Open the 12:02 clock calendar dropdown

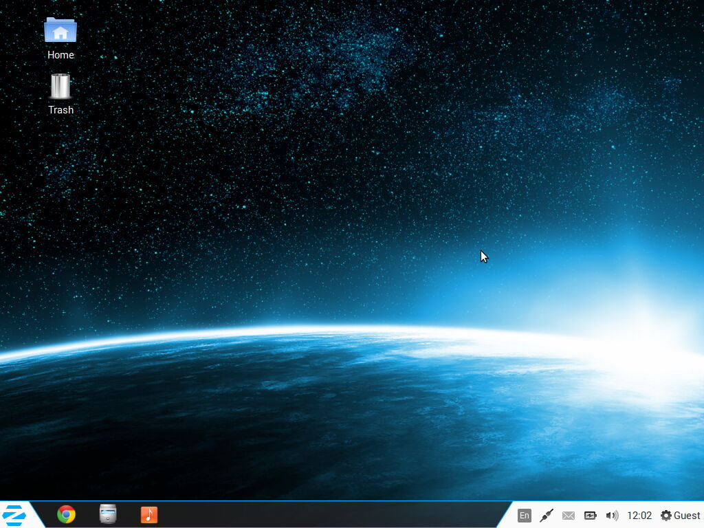(639, 516)
